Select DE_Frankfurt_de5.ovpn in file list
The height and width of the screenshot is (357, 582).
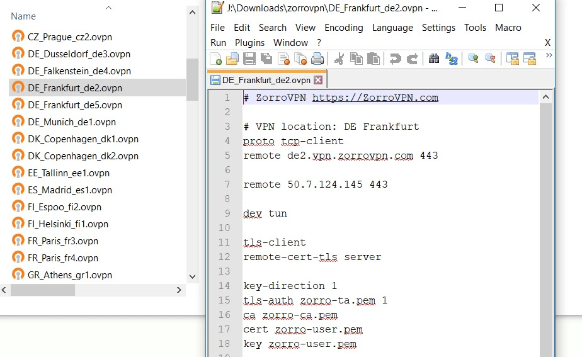pyautogui.click(x=75, y=105)
